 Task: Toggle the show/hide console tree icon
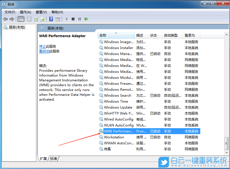pos(21,19)
